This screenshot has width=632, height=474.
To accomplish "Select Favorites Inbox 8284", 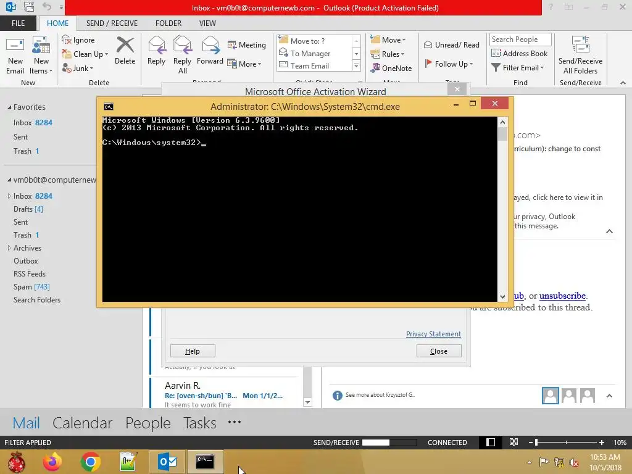I will 33,123.
